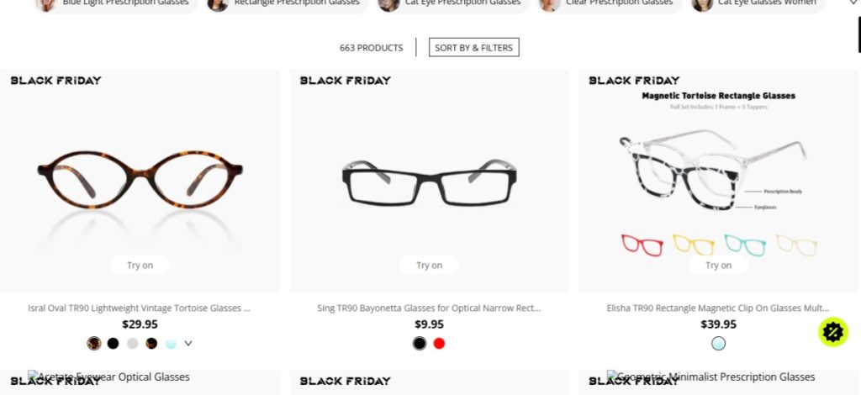Click the yellow discount badge icon
The height and width of the screenshot is (395, 861).
coord(832,332)
